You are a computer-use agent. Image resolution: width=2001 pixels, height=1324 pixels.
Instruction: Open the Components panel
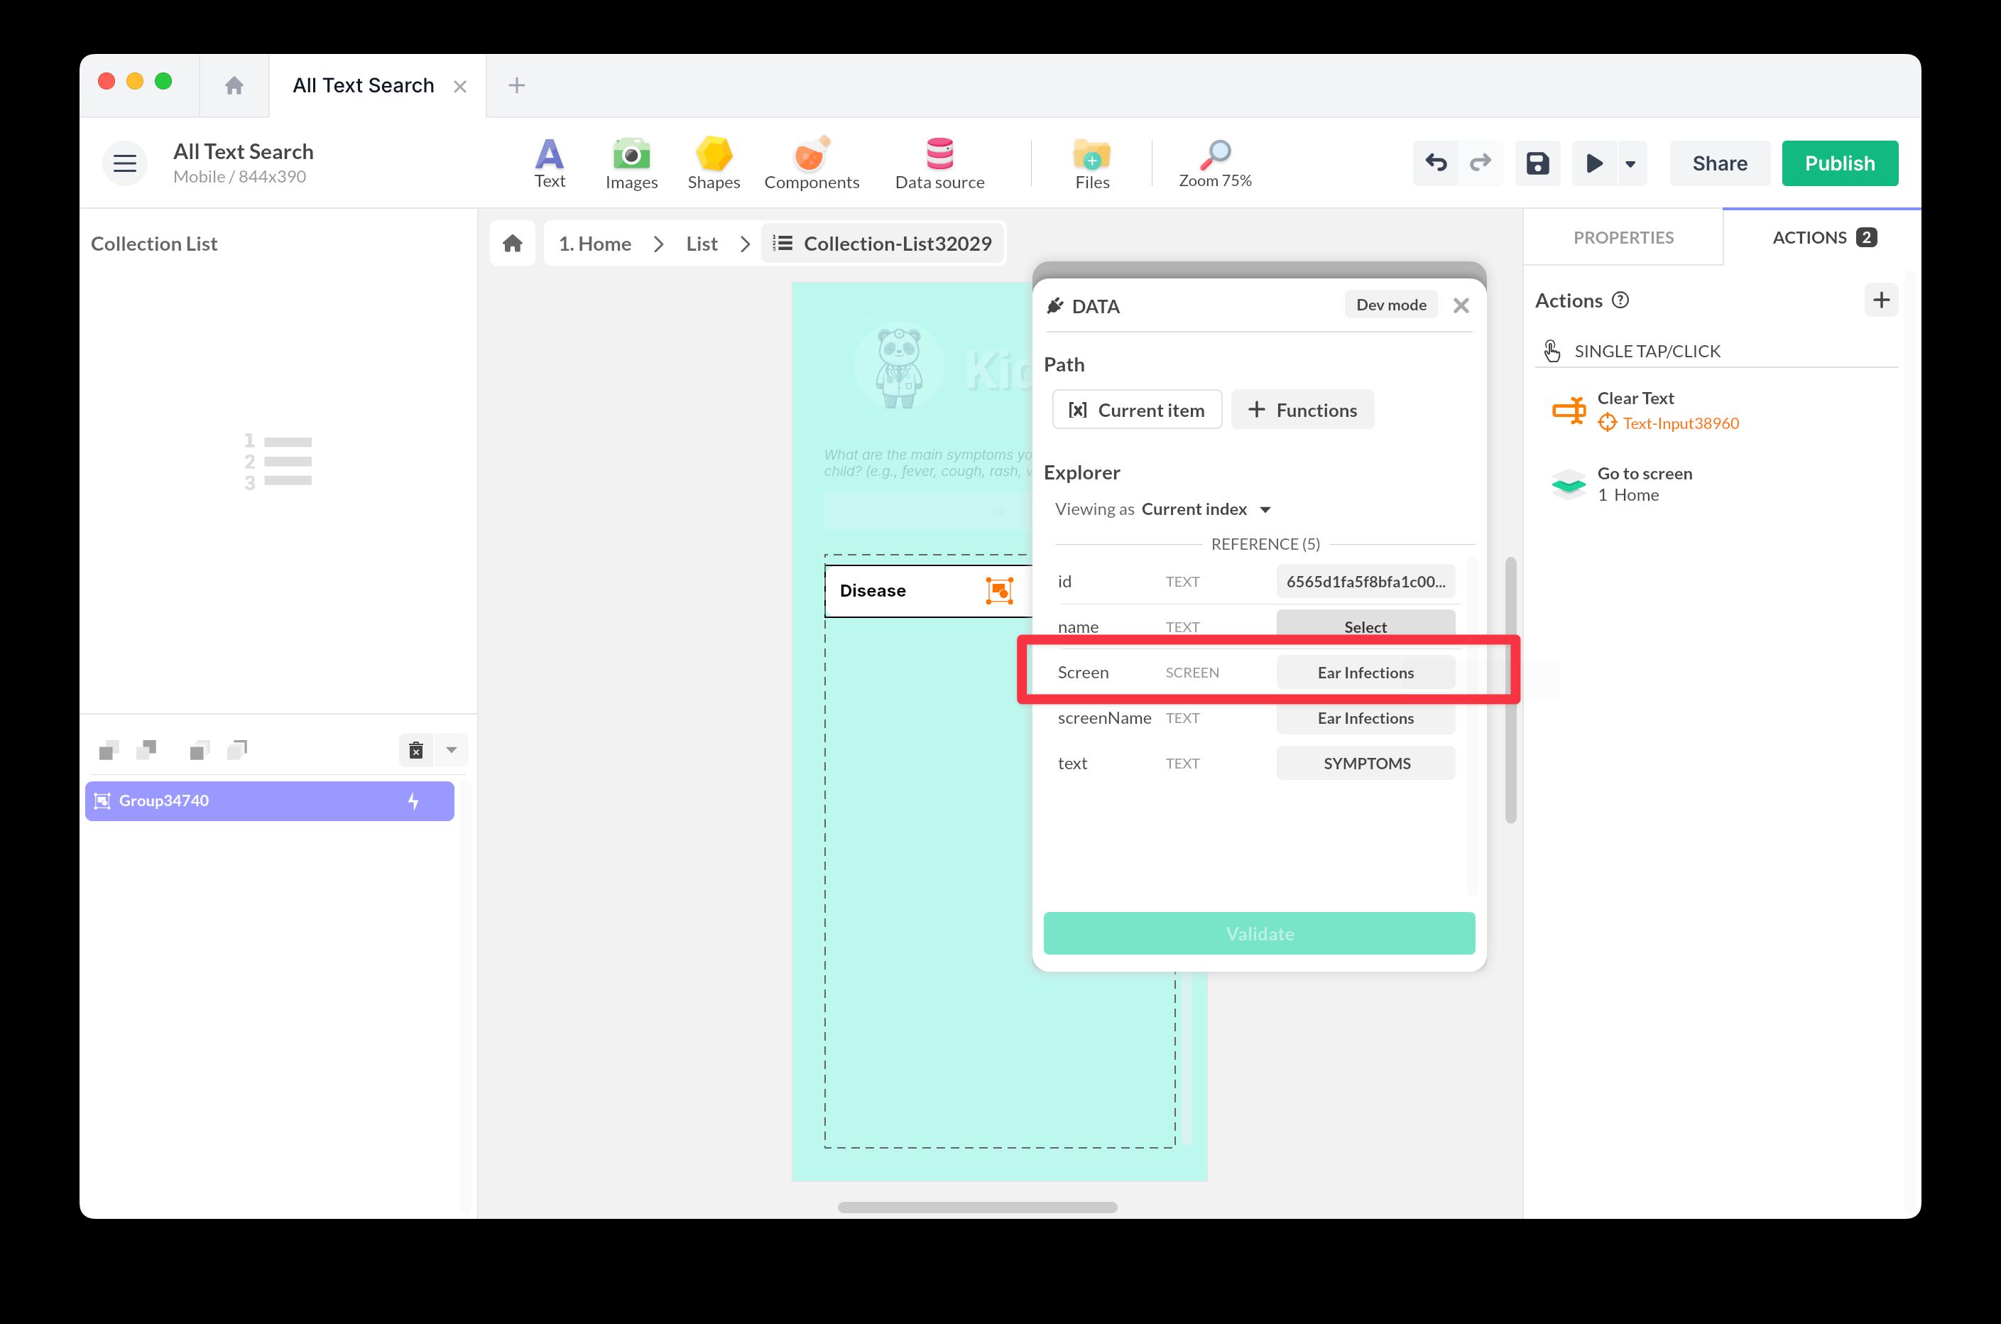pyautogui.click(x=811, y=163)
